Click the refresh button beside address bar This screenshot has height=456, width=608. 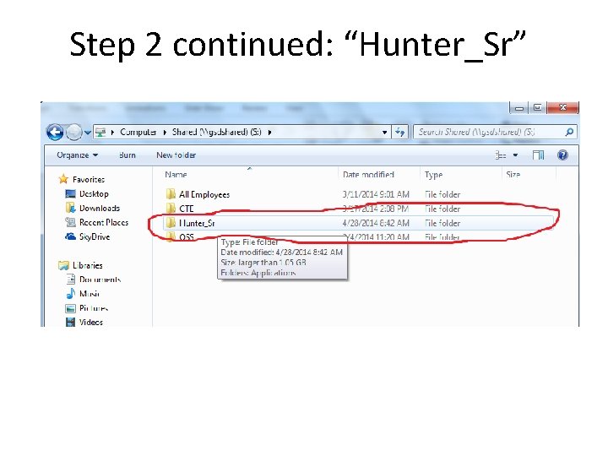point(399,133)
